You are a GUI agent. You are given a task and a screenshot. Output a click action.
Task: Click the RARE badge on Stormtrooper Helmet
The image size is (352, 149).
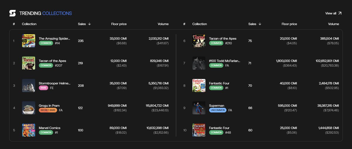pos(43,88)
